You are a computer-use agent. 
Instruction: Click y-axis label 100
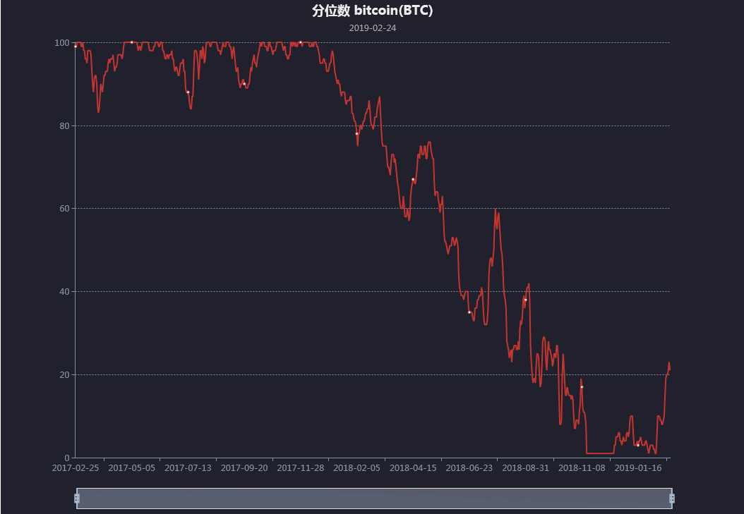[x=62, y=42]
